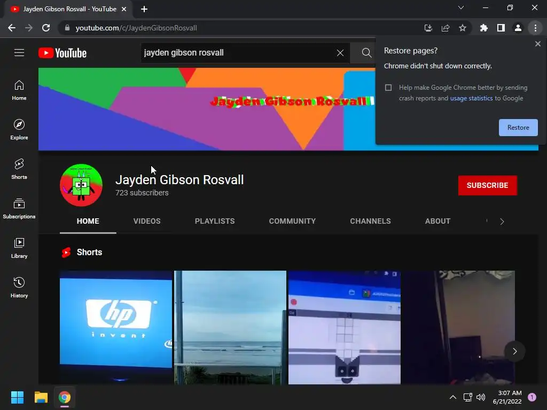This screenshot has width=547, height=410.
Task: Switch to the COMMUNITY tab
Action: pos(292,221)
